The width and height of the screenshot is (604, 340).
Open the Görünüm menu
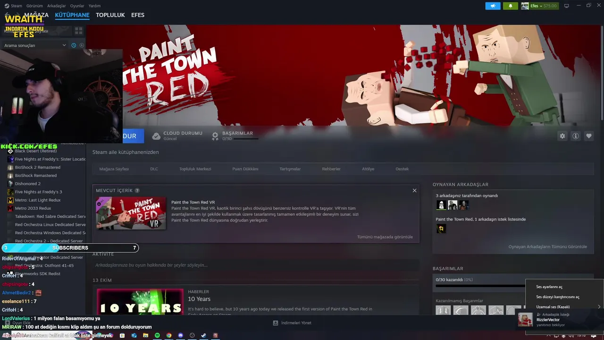click(34, 6)
